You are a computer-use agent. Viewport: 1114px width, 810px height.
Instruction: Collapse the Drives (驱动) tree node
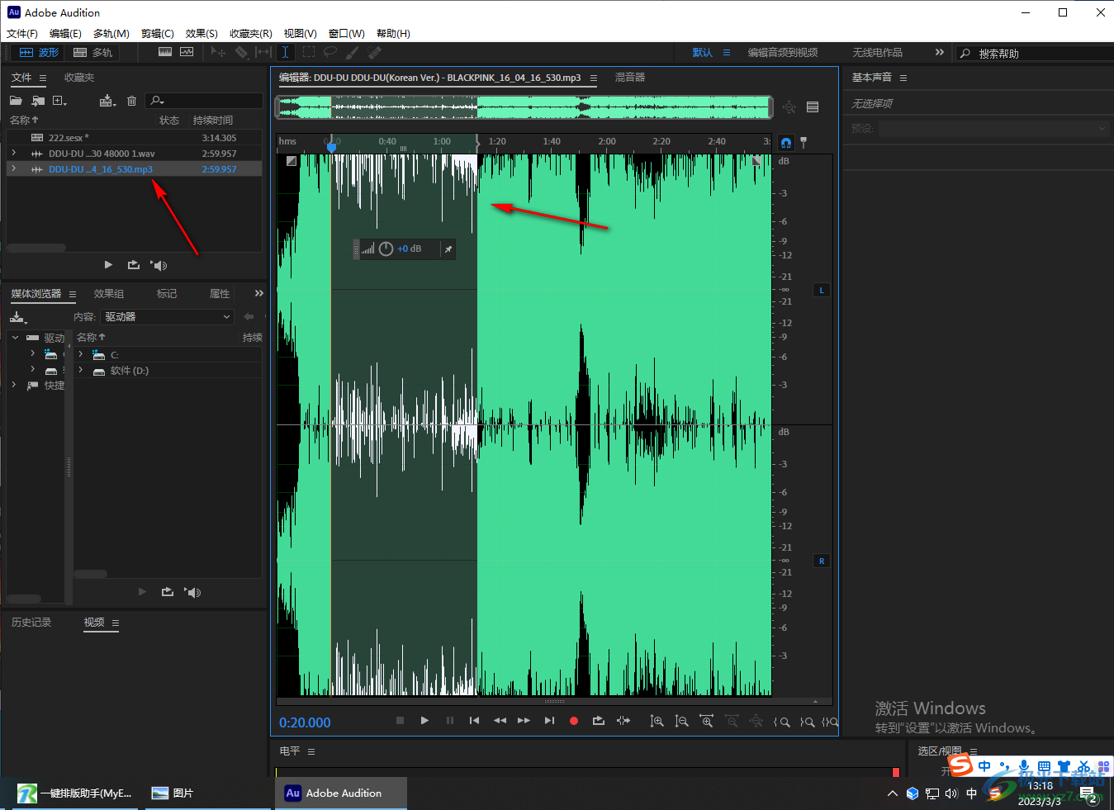(x=15, y=338)
